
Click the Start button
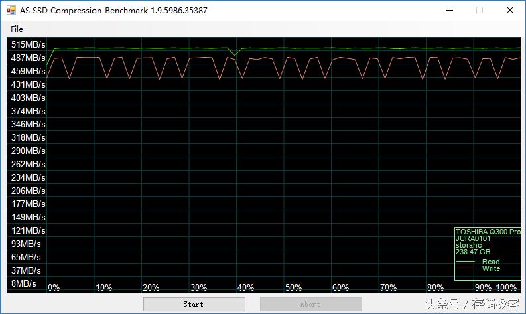(x=194, y=304)
